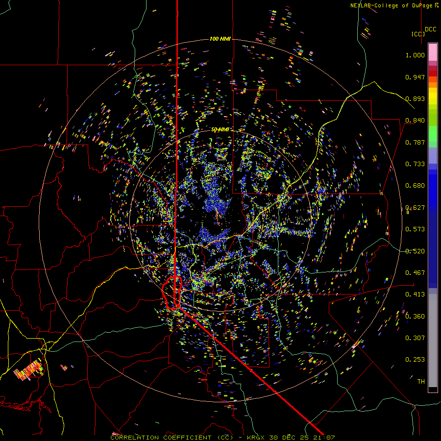Viewport: 441px width, 441px height.
Task: Click the 1.000 value on the scale
Action: click(x=415, y=55)
